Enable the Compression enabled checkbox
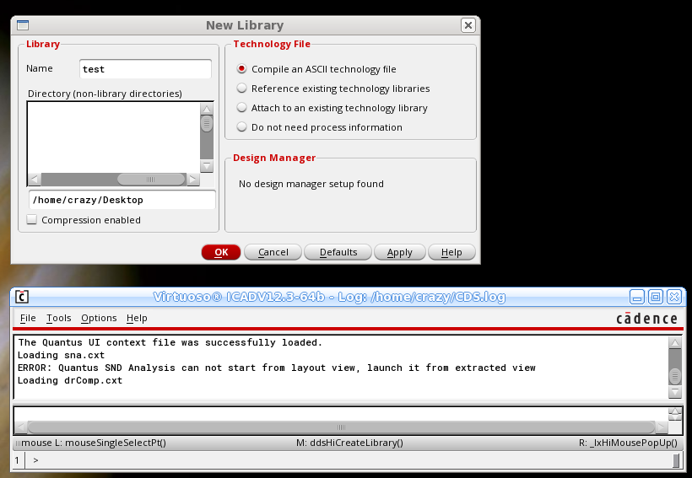This screenshot has width=692, height=478. coord(32,219)
